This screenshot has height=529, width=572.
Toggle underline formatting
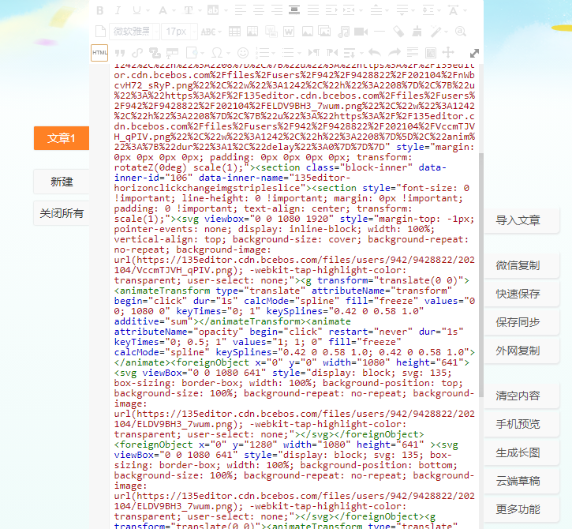point(136,10)
